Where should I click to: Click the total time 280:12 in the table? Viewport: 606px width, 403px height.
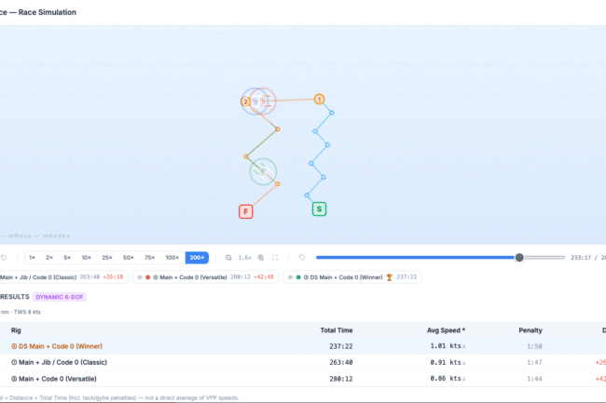pyautogui.click(x=341, y=379)
